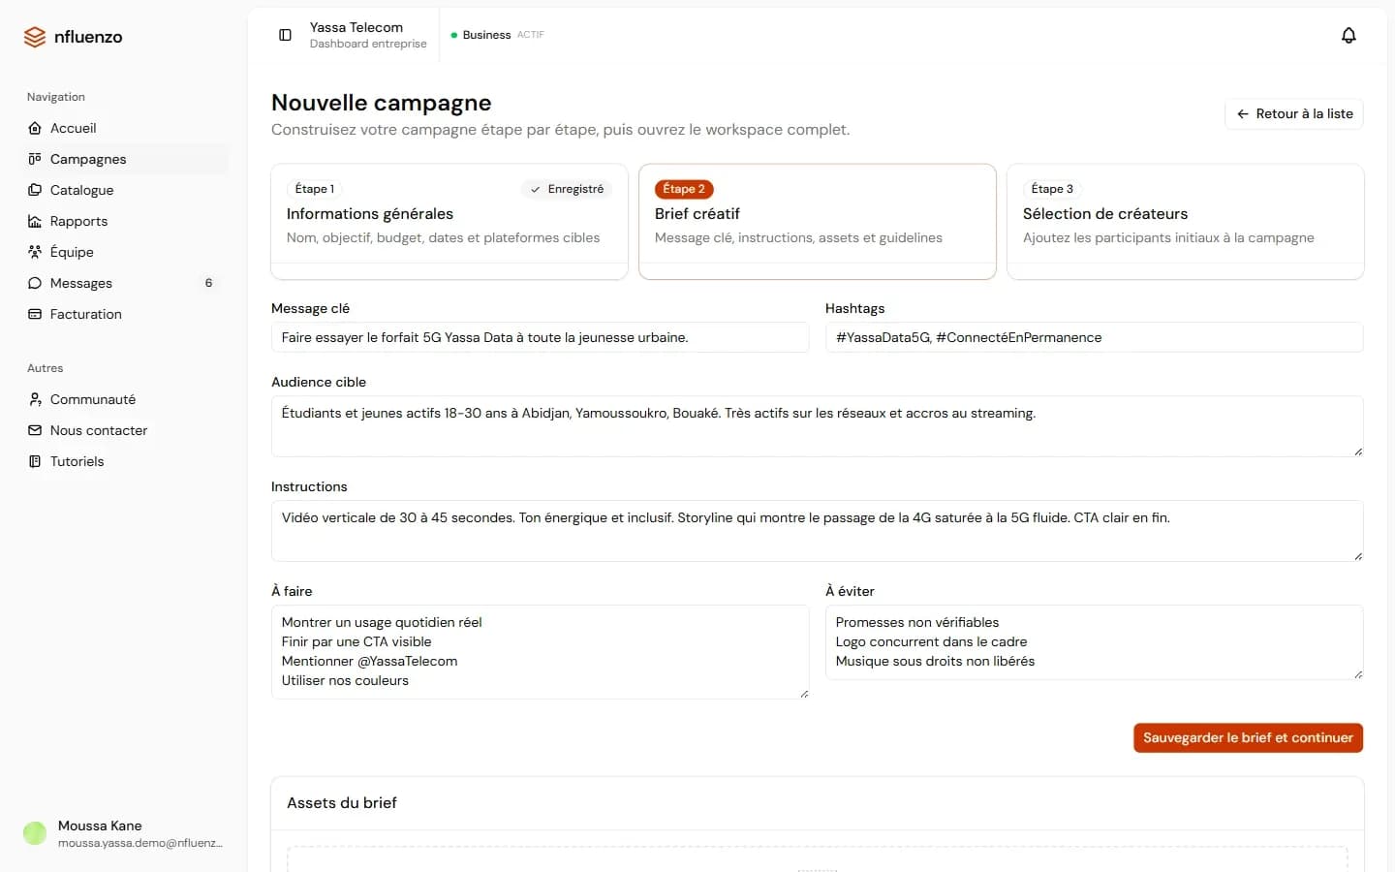Viewport: 1395px width, 872px height.
Task: Open Facturation card icon
Action: coord(35,314)
